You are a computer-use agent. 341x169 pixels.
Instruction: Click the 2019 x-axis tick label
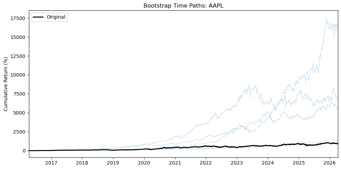(113, 162)
